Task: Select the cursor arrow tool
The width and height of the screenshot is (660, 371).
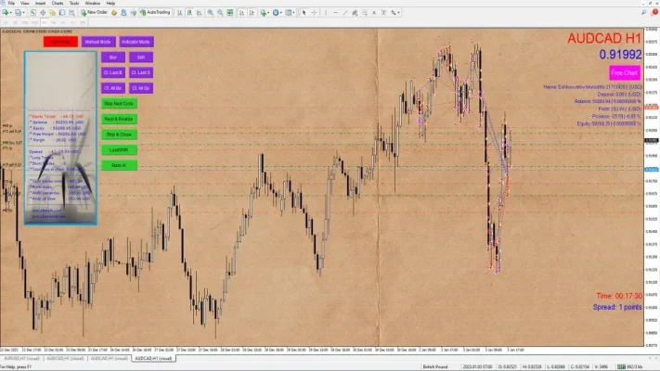Action: (304, 13)
